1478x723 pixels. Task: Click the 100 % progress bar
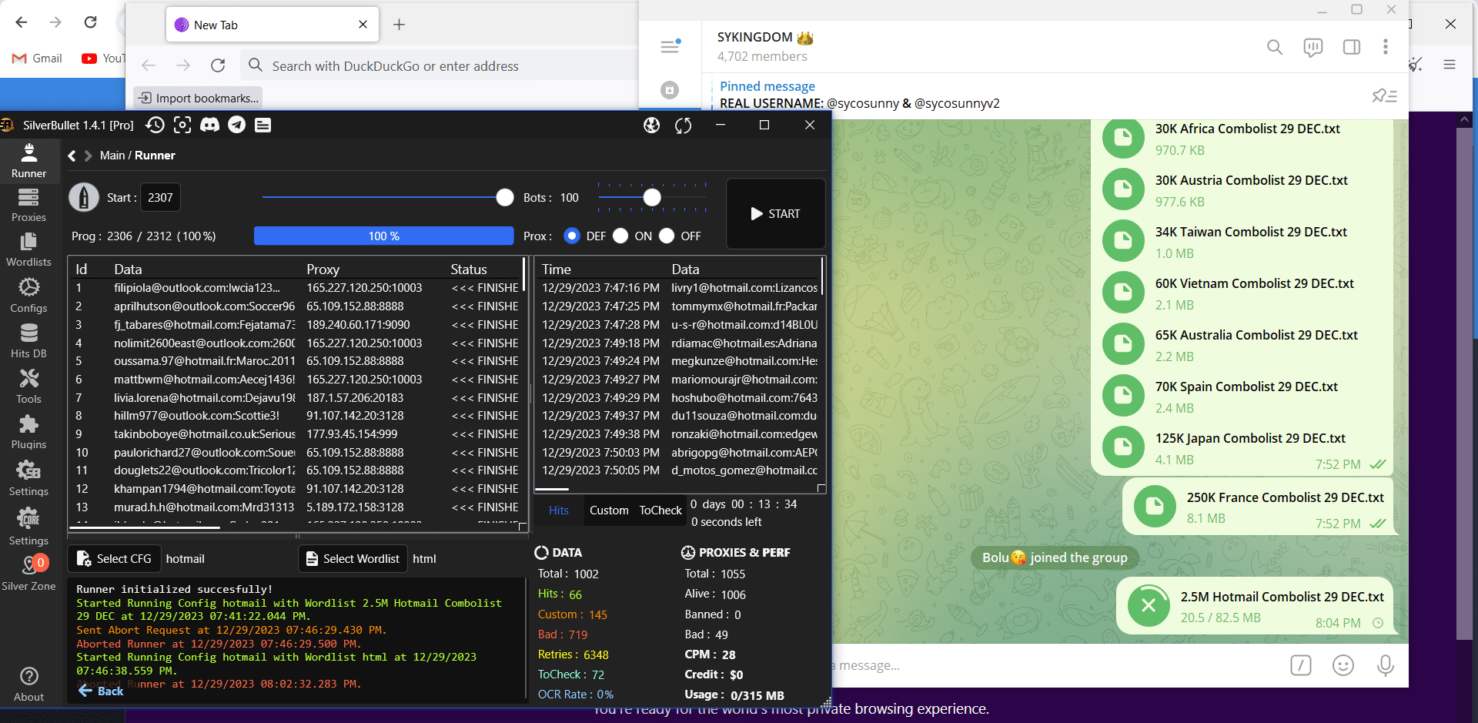(383, 236)
